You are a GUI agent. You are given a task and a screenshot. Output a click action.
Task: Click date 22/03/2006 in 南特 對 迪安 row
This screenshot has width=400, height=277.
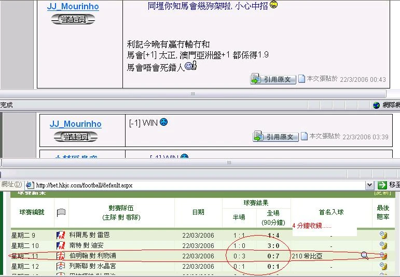click(x=198, y=246)
